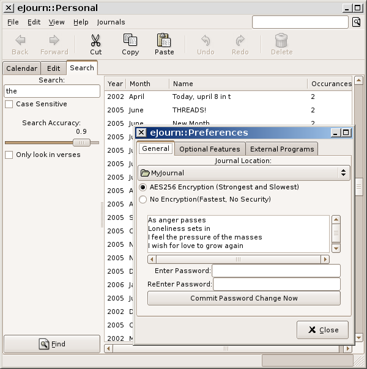This screenshot has width=367, height=369.
Task: Maximize the eJourn::Preferences window
Action: [346, 133]
